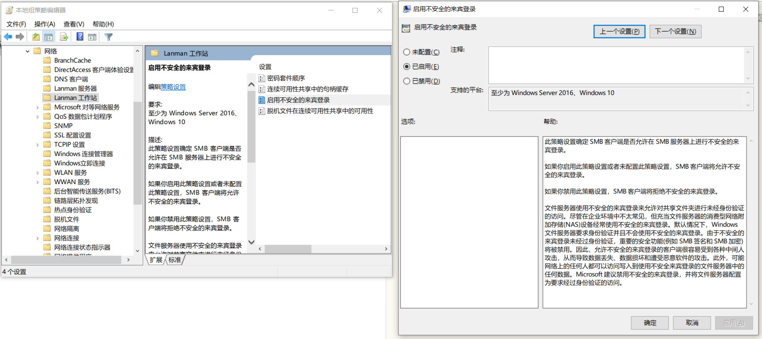Click 上一个设置(P) button
Viewport: 762px width, 339px height.
click(x=619, y=32)
